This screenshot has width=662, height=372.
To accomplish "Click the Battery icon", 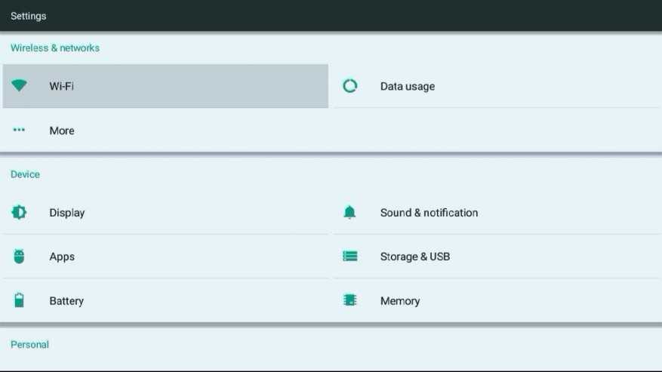I will [x=19, y=300].
